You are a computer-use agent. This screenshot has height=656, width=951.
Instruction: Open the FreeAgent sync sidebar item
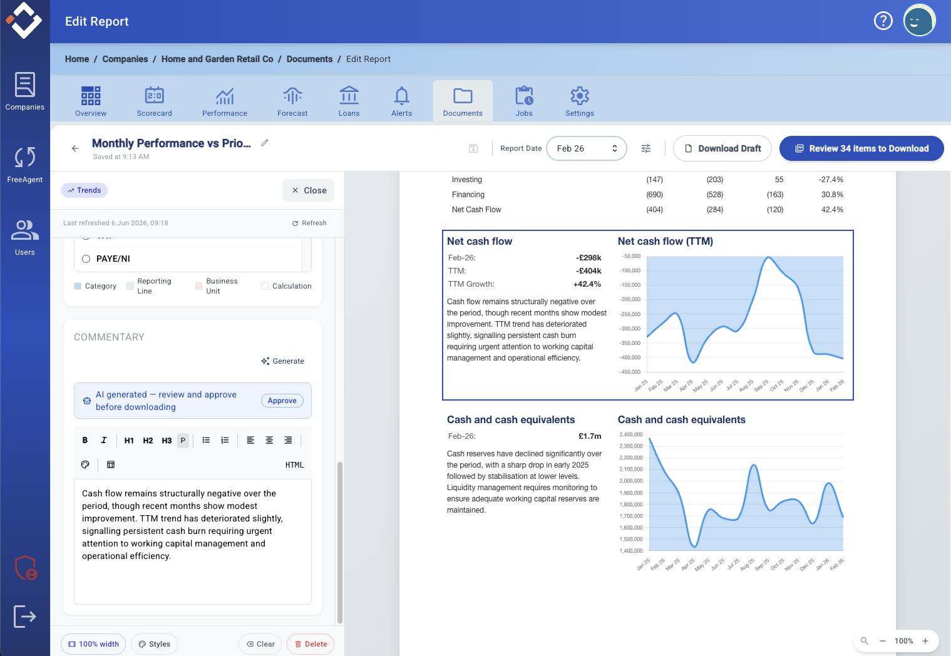pyautogui.click(x=25, y=165)
